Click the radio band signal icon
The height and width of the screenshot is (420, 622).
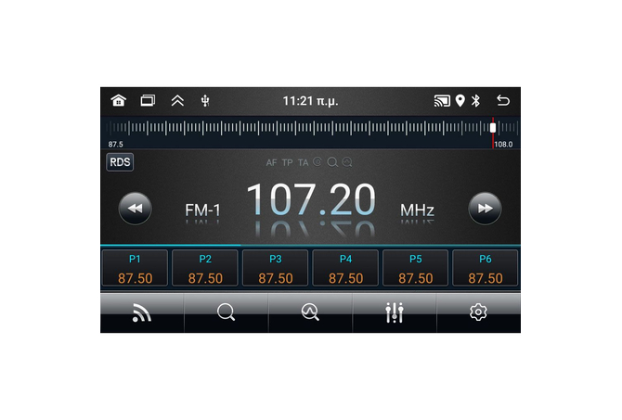tap(141, 313)
